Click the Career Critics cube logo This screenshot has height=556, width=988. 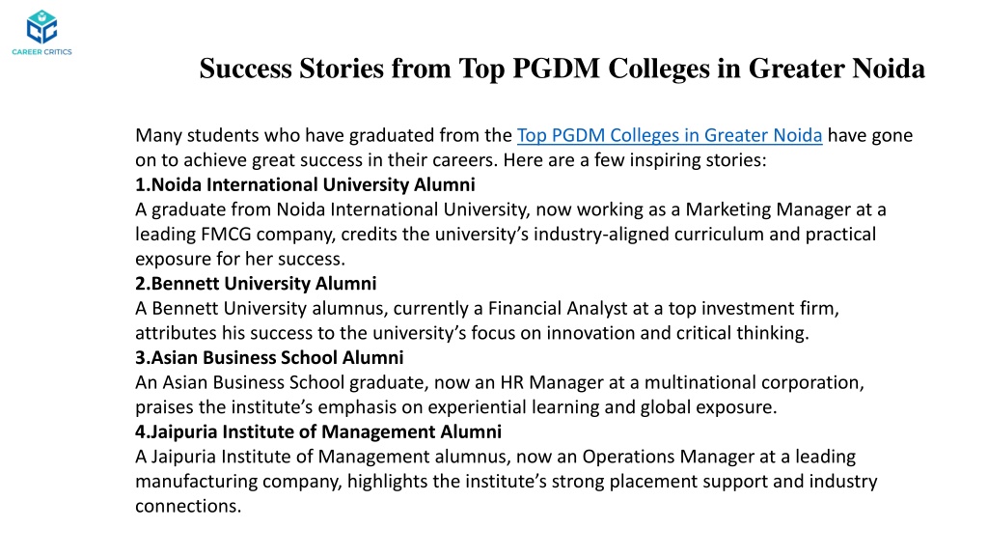point(41,27)
